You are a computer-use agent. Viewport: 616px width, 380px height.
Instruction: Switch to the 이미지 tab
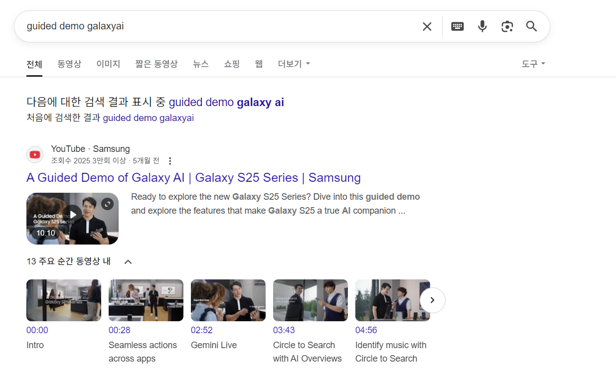[108, 64]
